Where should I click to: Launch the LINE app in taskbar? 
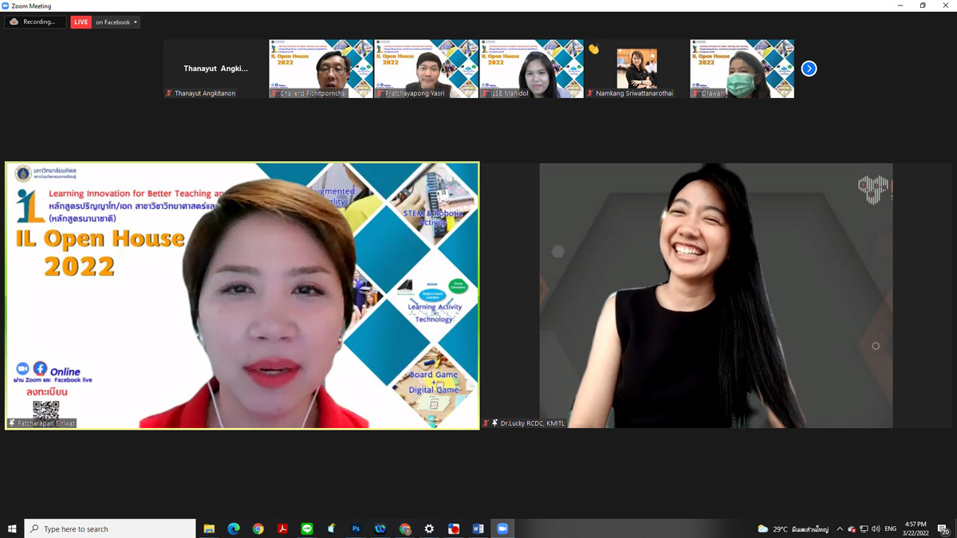[x=307, y=528]
